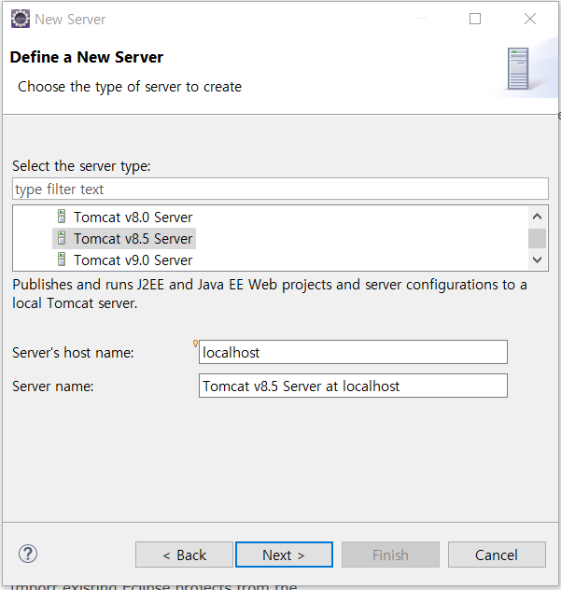Cancel the New Server dialog
The height and width of the screenshot is (590, 561).
click(497, 555)
